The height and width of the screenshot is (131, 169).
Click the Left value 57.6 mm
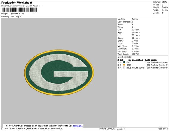click(x=135, y=30)
